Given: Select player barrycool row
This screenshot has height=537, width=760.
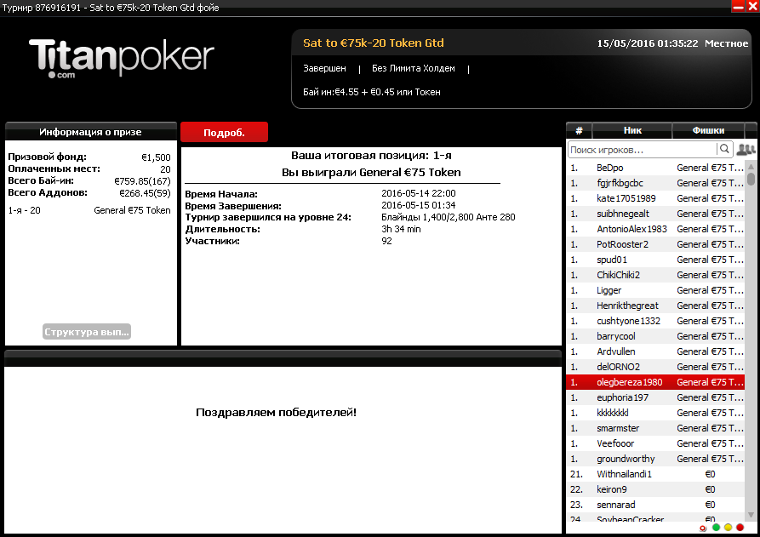Looking at the screenshot, I should click(655, 336).
